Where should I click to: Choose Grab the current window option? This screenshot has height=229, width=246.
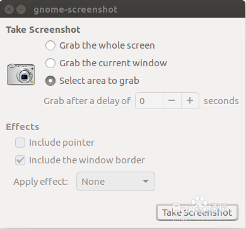coord(50,63)
